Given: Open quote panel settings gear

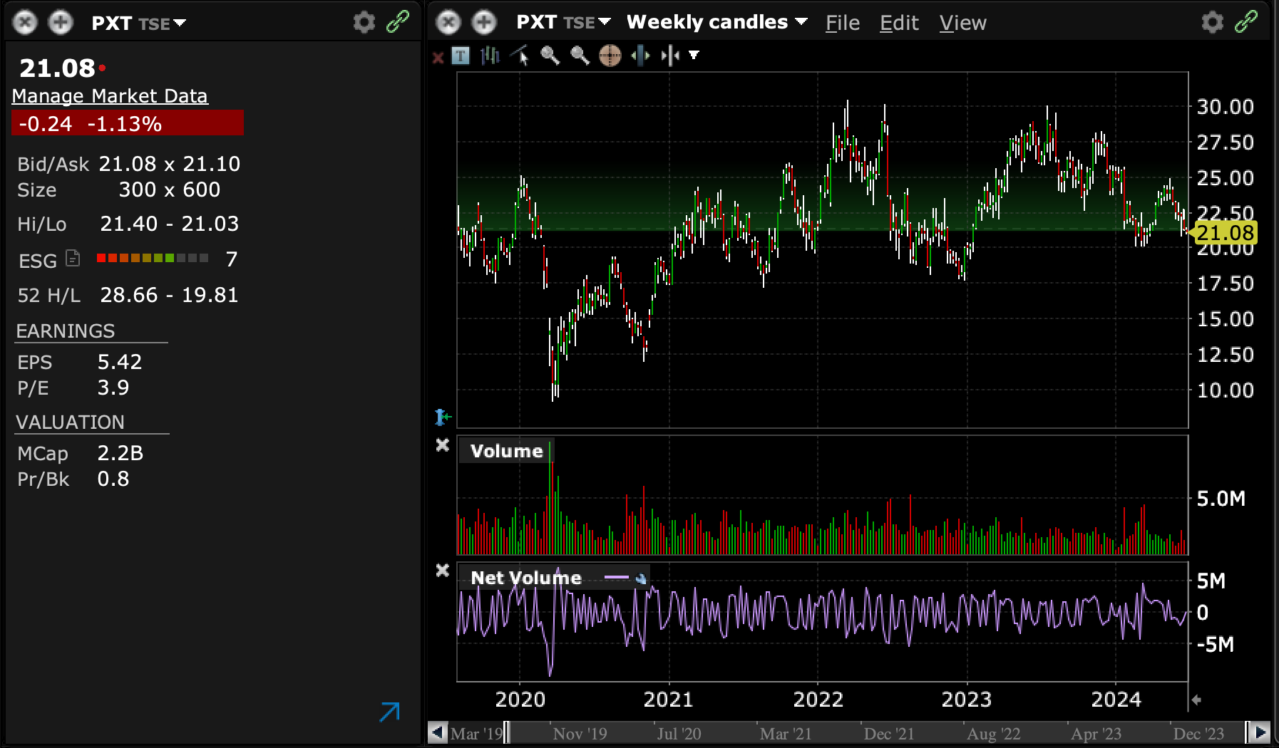Looking at the screenshot, I should [364, 23].
